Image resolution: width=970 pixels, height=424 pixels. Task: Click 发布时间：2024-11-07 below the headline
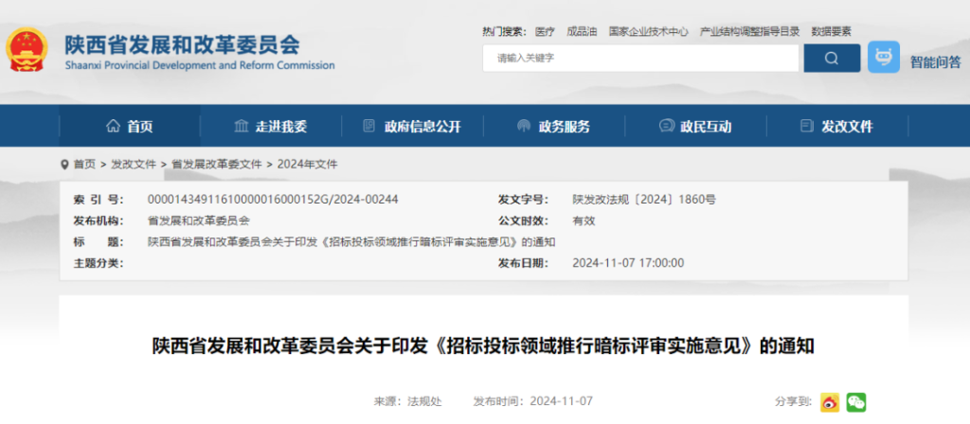(533, 401)
